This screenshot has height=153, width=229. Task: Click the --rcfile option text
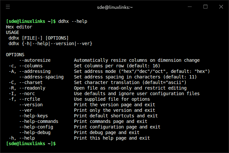pos(30,99)
